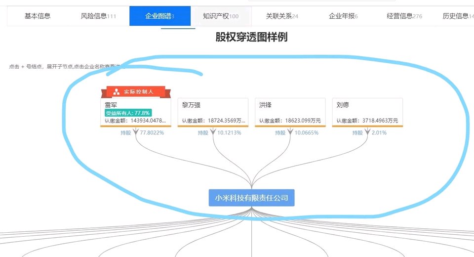
Task: Select the 企业图谱 tab
Action: (160, 16)
